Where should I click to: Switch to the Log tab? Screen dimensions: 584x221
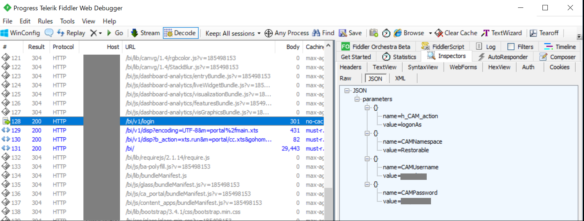(x=486, y=47)
